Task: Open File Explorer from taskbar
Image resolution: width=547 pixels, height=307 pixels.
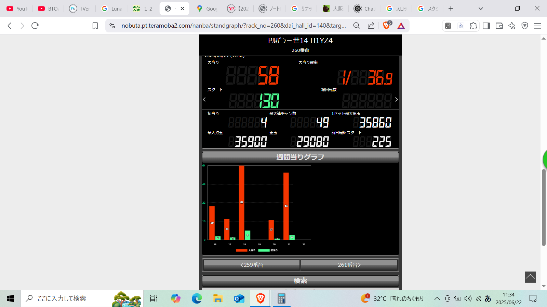Action: [x=218, y=298]
